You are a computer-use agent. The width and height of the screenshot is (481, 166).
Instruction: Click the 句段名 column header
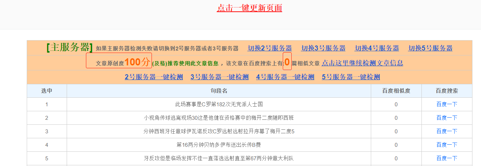click(x=219, y=91)
